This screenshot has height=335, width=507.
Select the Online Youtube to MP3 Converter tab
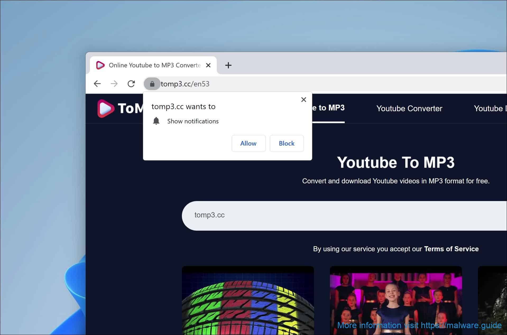point(153,65)
